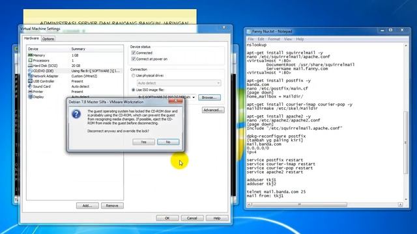
Task: Click 'dpkg-reconfigure postfix' line in Notepad
Action: [x=276, y=136]
